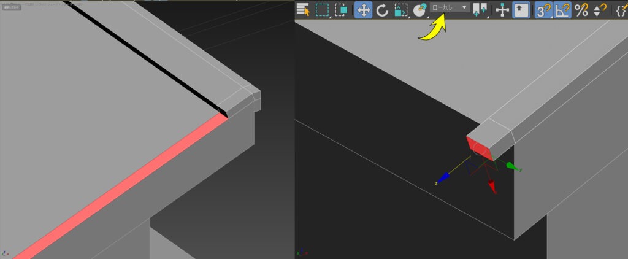Click the green Y axis gizmo arrow
Viewport: 628px width, 259px height.
tap(513, 166)
